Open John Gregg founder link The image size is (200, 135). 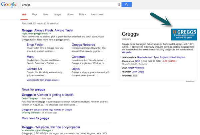pos(138,72)
